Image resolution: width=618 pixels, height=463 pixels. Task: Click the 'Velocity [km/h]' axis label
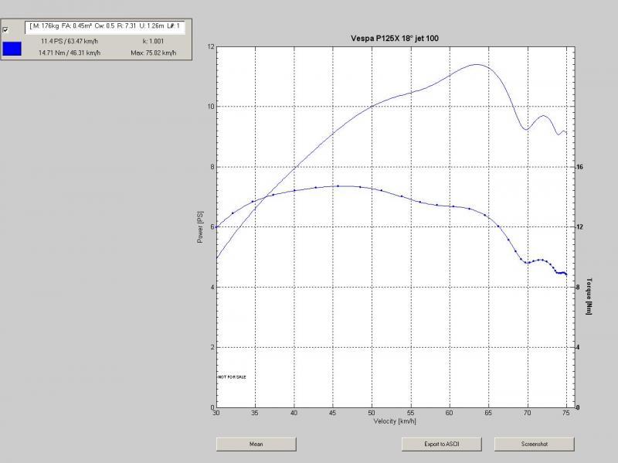coord(395,421)
